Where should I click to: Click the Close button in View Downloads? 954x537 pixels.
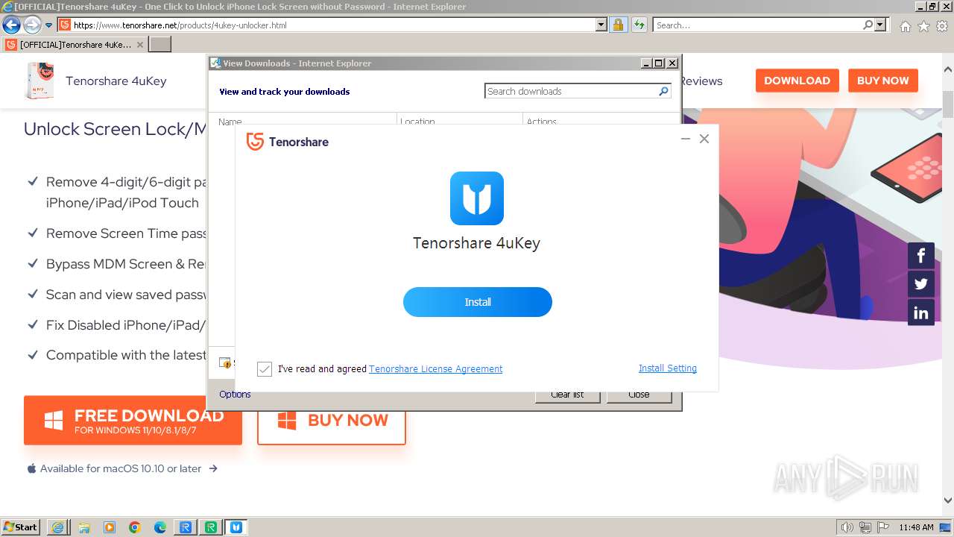(x=639, y=395)
